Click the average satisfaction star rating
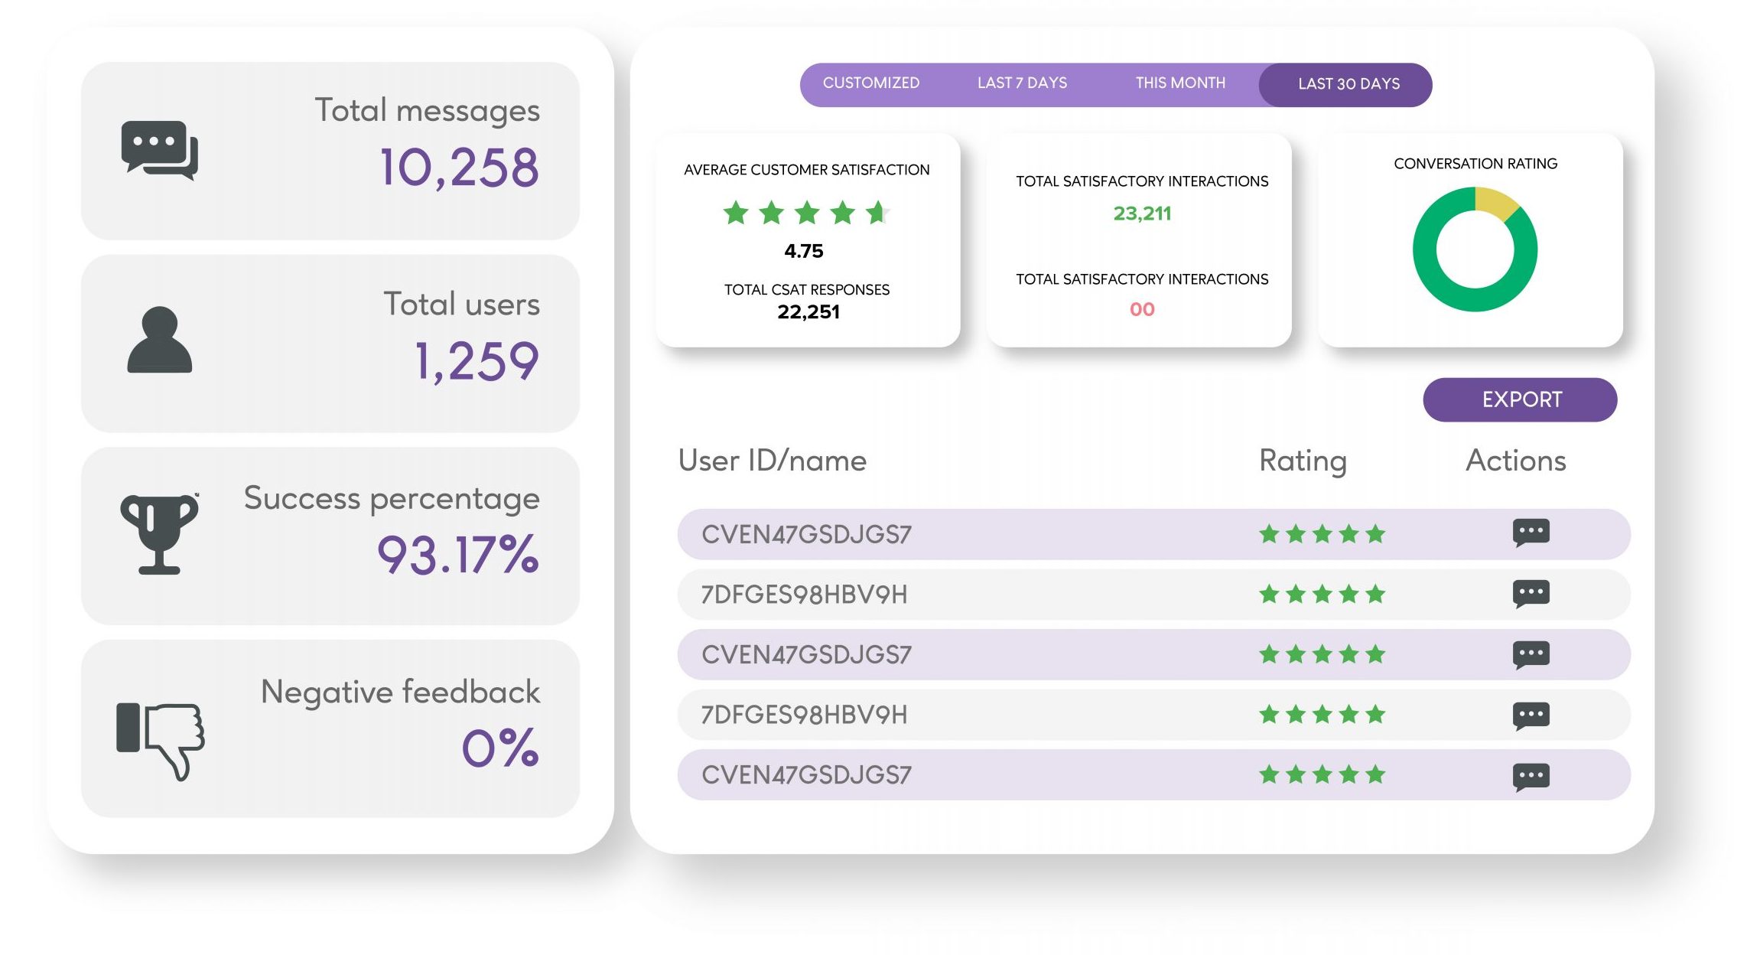The width and height of the screenshot is (1747, 955). pos(806,212)
